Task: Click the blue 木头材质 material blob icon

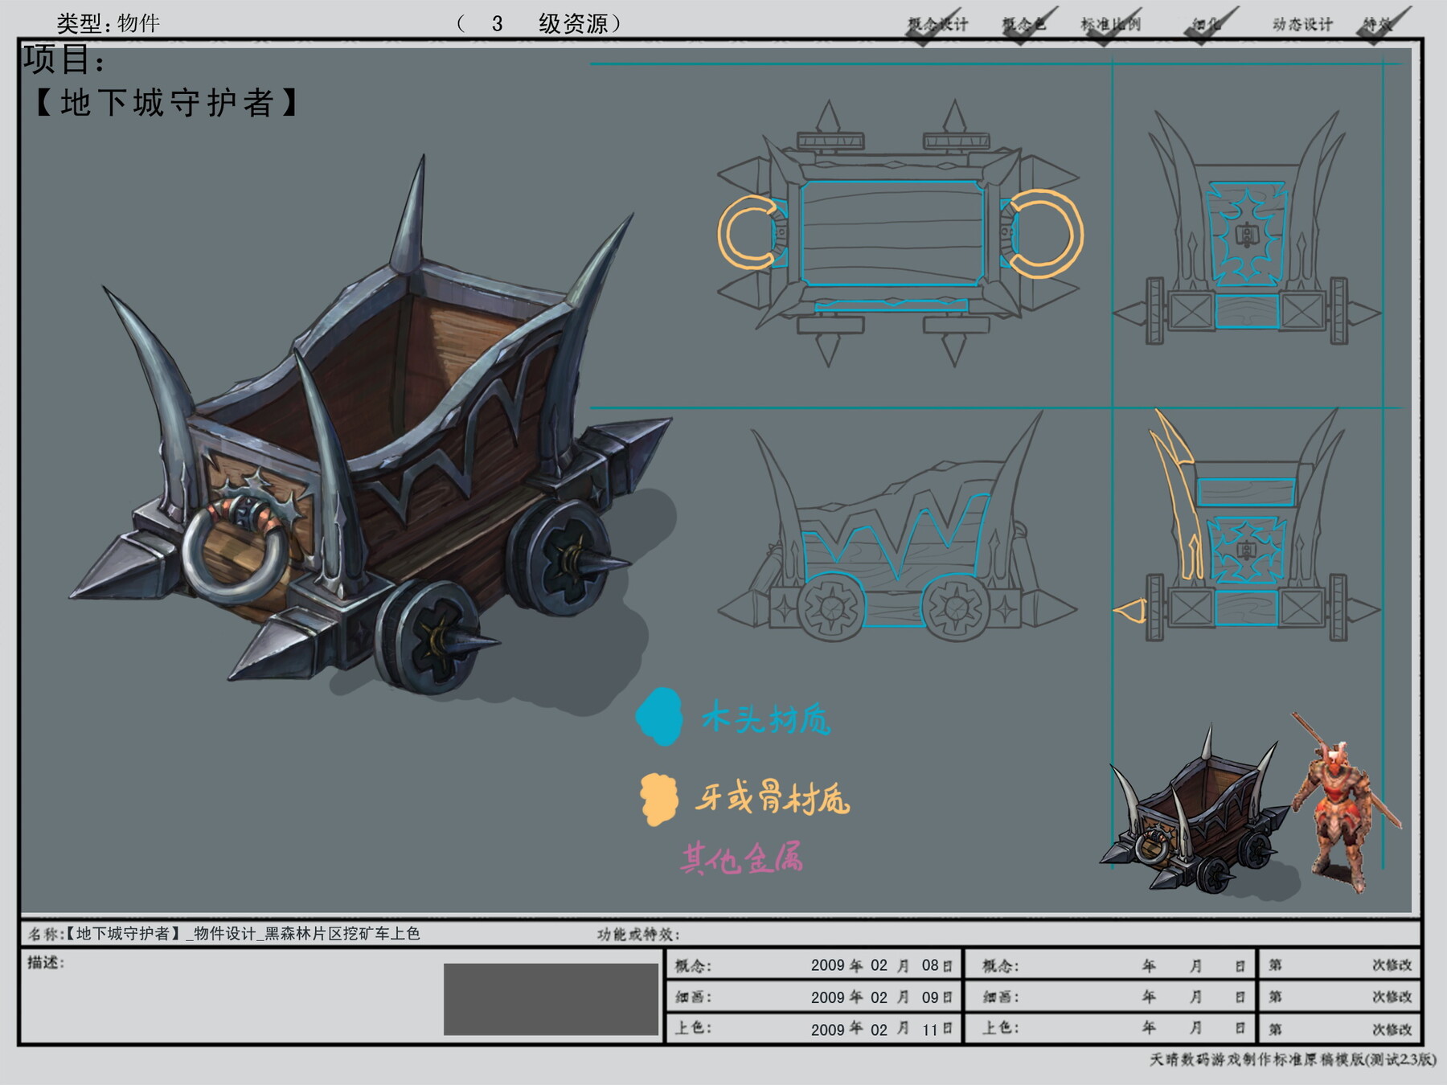Action: coord(660,716)
